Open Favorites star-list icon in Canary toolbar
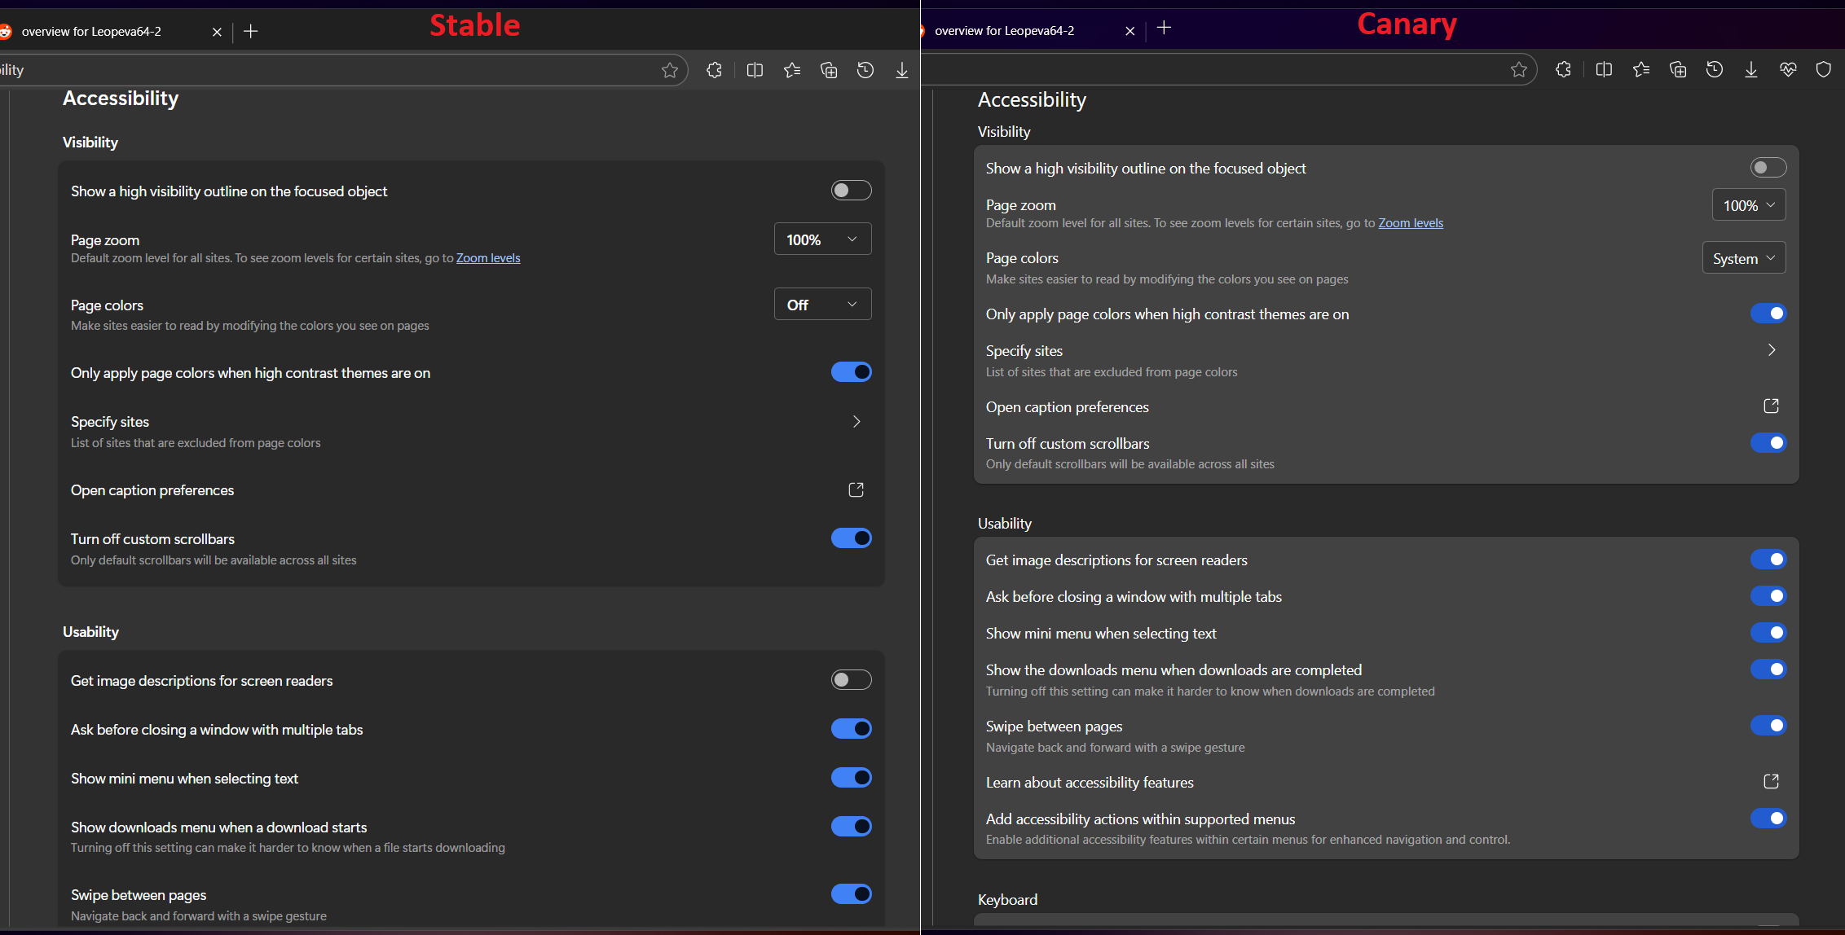1845x935 pixels. [1641, 70]
